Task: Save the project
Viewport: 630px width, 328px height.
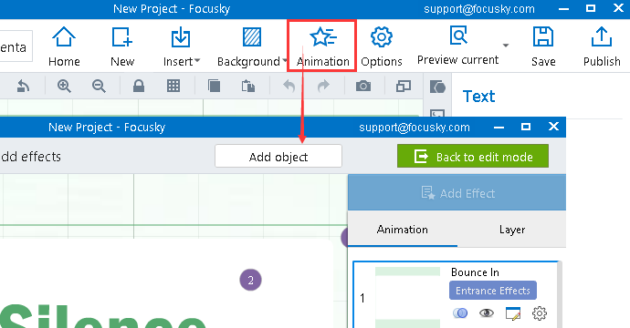Action: (x=543, y=46)
